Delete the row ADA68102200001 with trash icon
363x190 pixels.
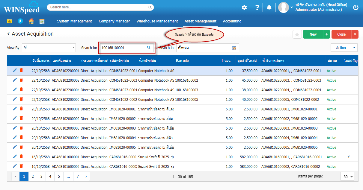tap(21, 70)
